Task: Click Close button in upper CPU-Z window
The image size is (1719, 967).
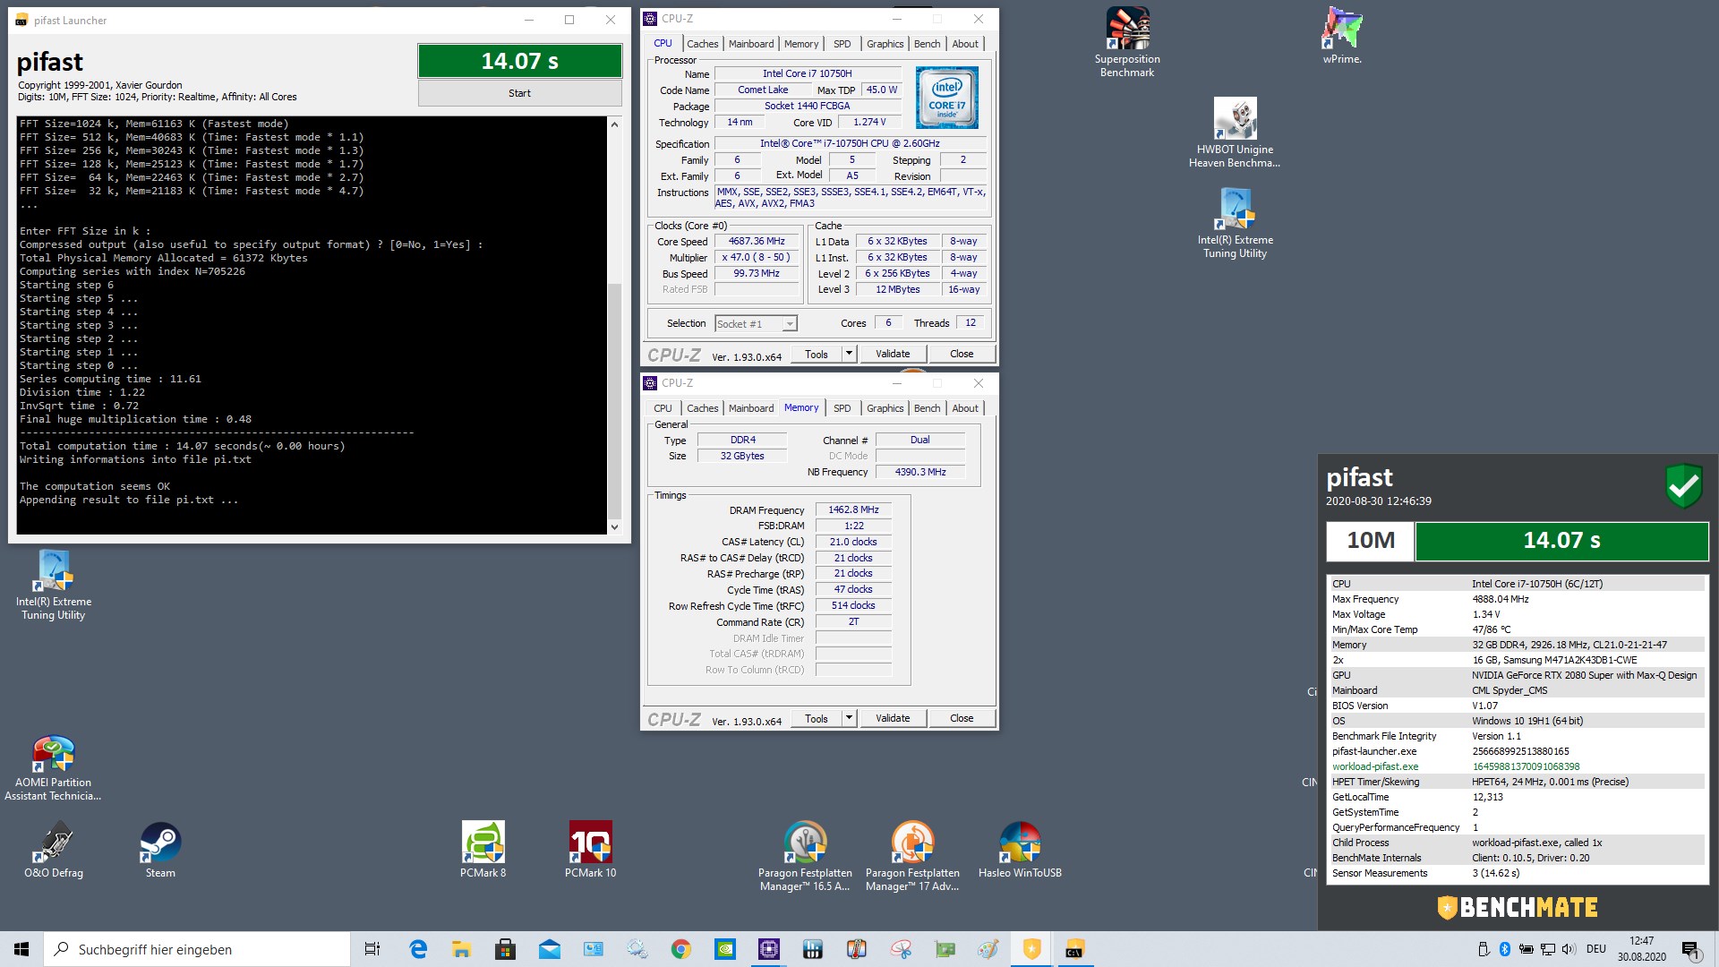Action: tap(962, 354)
